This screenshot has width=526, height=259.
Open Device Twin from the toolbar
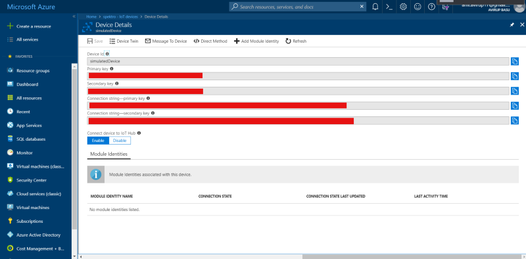124,41
